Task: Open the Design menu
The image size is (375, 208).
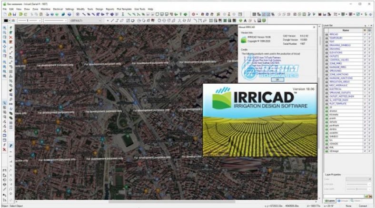Action: (99, 9)
